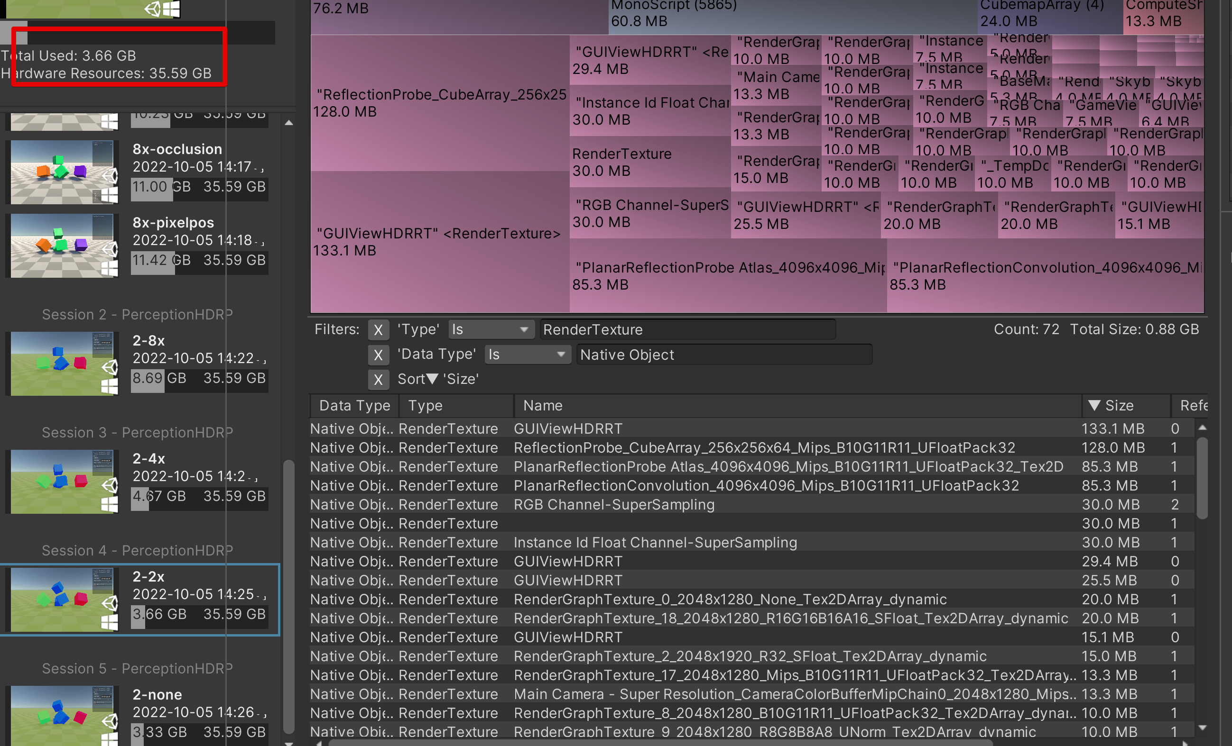Click Windows logo on the 2-4x snapshot
The height and width of the screenshot is (746, 1232).
click(x=110, y=505)
